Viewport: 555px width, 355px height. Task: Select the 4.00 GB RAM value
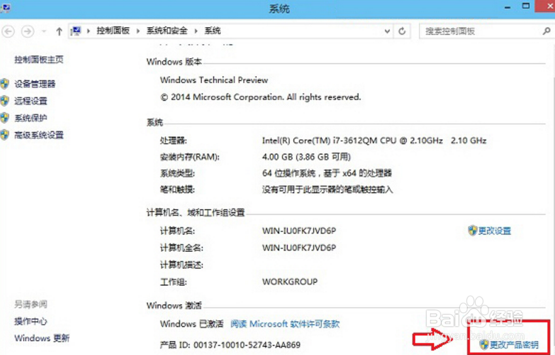(306, 156)
